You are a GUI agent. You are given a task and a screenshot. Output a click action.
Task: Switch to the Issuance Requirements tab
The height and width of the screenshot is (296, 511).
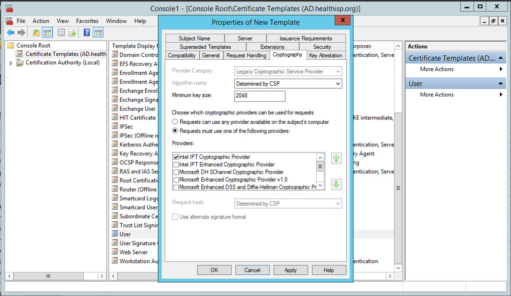coord(306,38)
